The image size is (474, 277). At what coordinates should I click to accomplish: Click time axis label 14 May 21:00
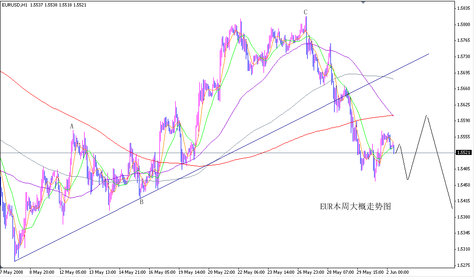tap(132, 272)
